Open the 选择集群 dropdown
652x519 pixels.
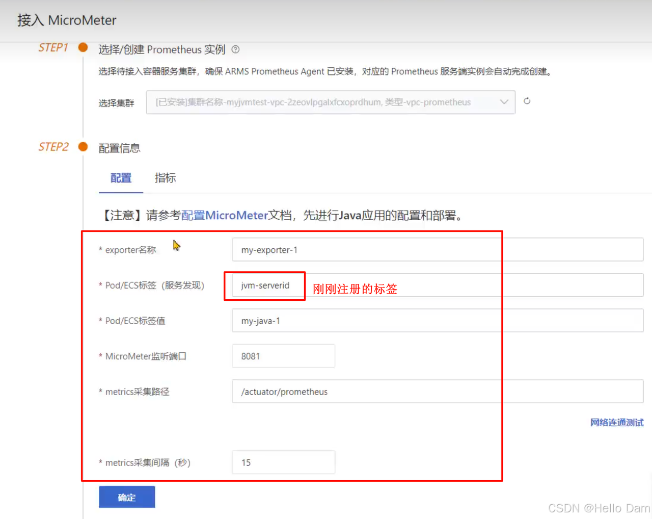point(331,102)
